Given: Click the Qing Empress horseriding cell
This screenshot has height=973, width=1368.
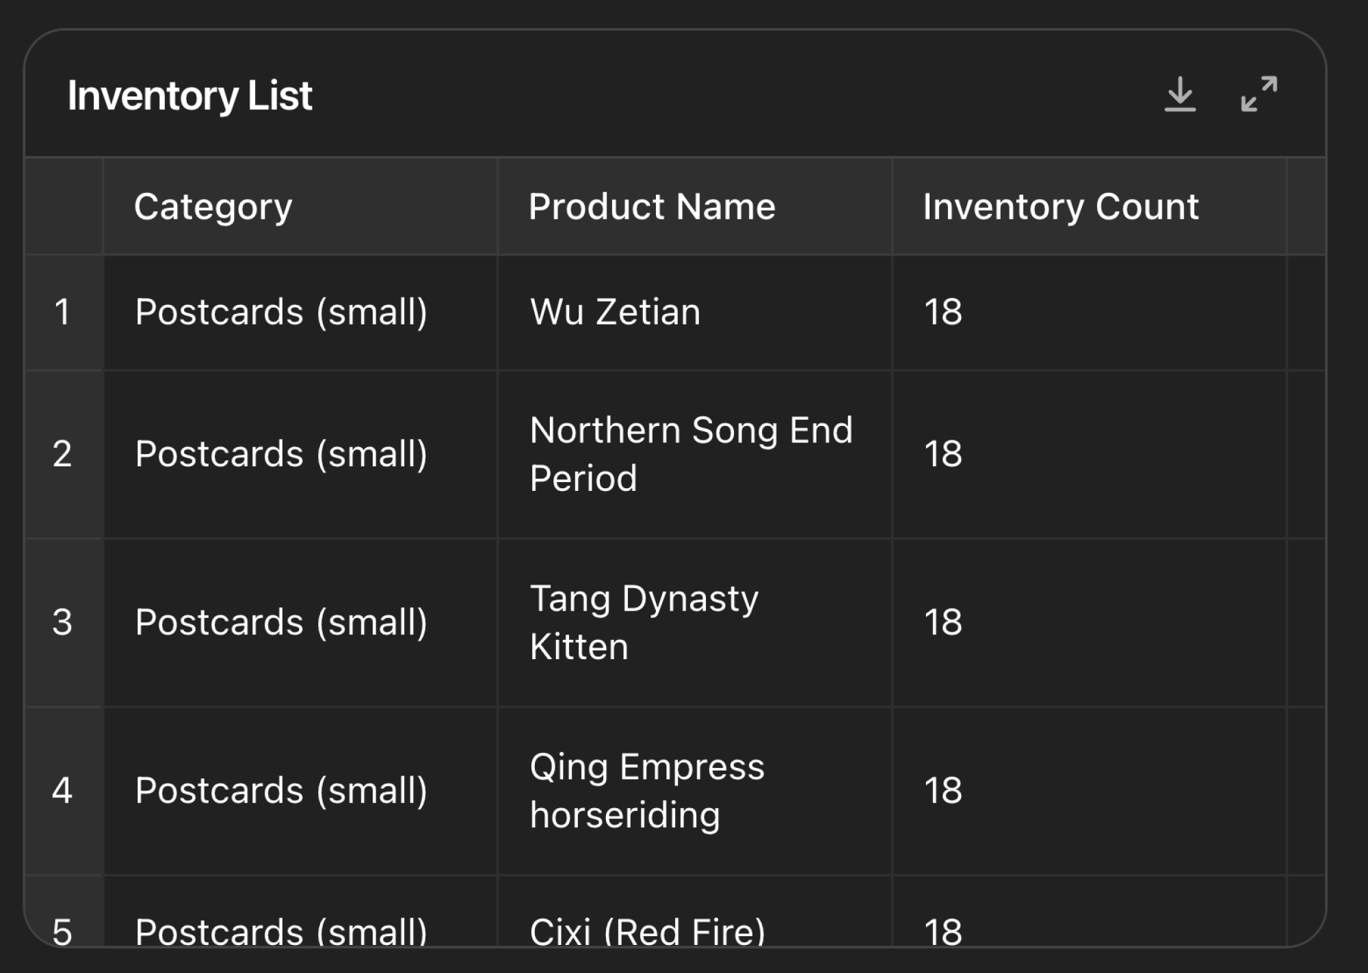Looking at the screenshot, I should (x=695, y=790).
